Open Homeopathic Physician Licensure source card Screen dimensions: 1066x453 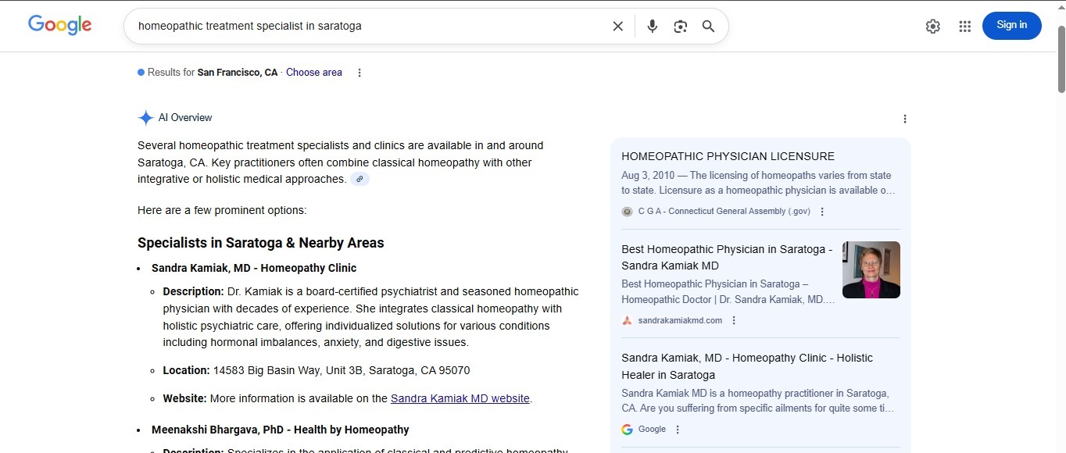pos(728,156)
